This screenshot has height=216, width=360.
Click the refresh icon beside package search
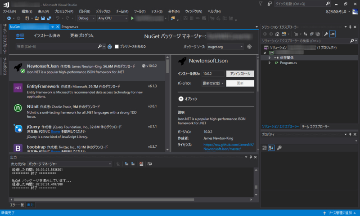110,47
